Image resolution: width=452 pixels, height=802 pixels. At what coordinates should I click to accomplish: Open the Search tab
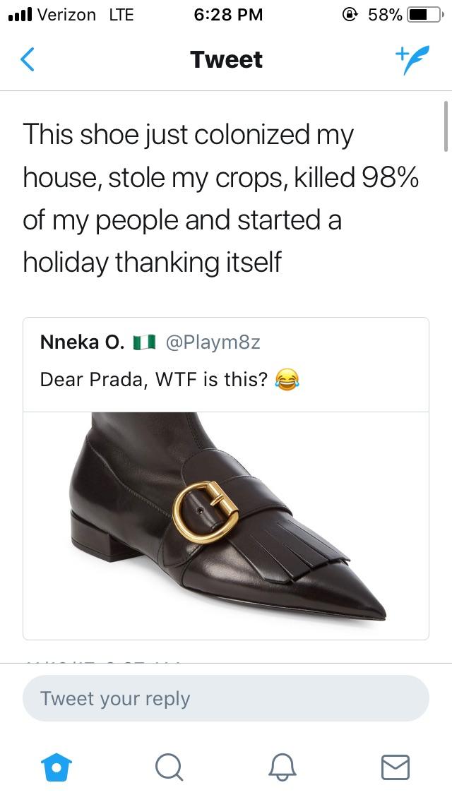click(168, 767)
